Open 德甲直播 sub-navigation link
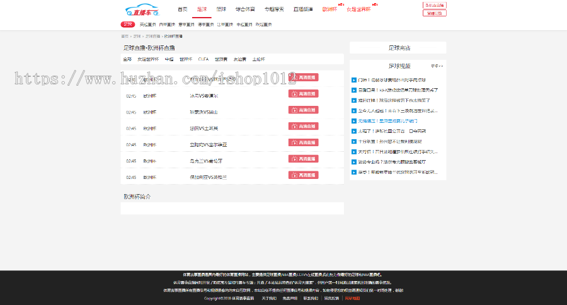The height and width of the screenshot is (305, 567). pos(206,25)
